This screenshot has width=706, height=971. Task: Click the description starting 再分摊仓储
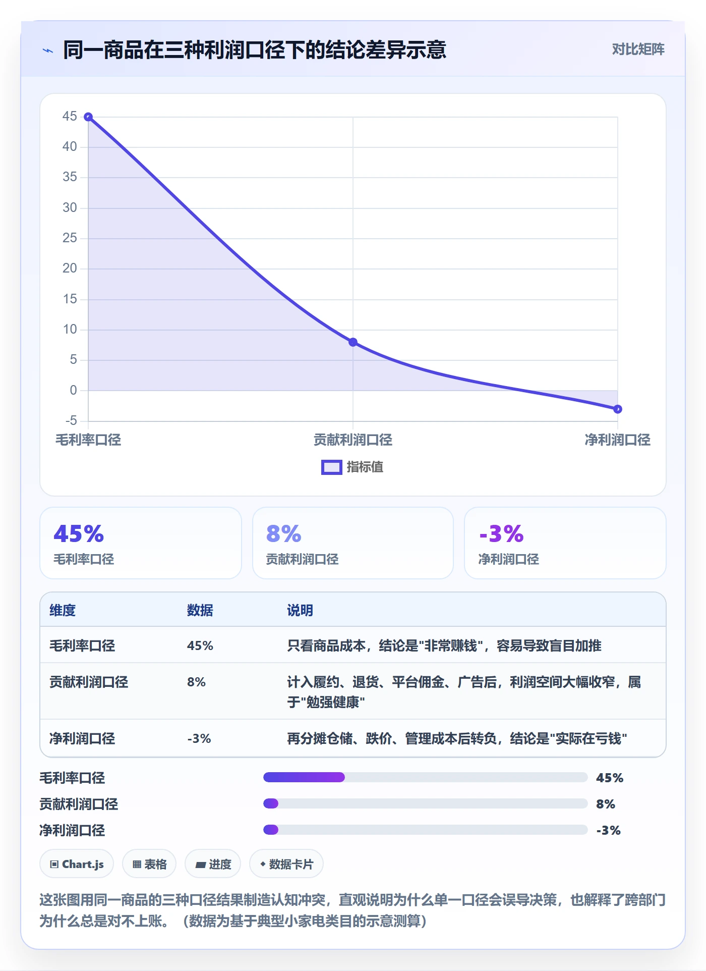[x=457, y=739]
